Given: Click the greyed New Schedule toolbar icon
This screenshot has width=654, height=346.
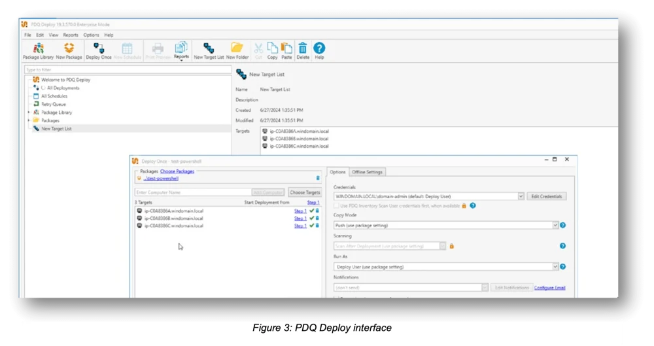Looking at the screenshot, I should click(128, 51).
